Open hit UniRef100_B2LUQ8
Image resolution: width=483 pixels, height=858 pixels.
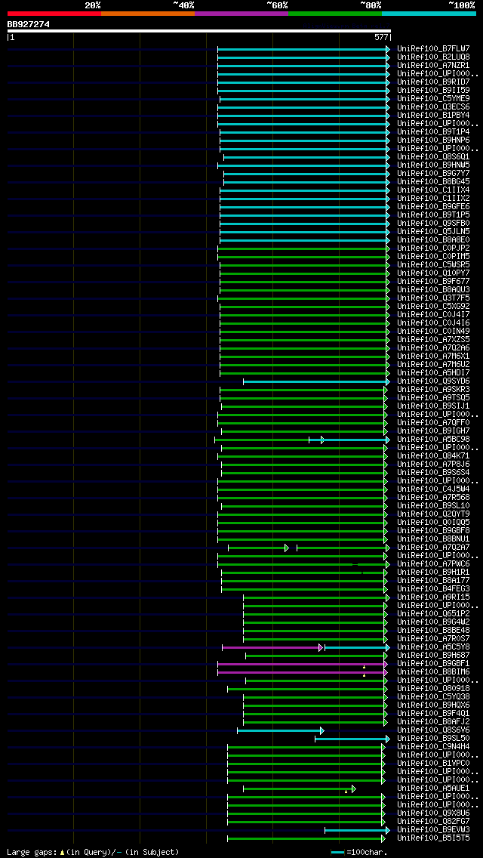pos(434,57)
